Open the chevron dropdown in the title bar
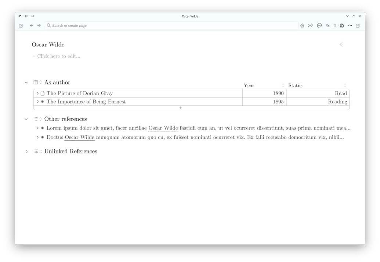 click(347, 16)
